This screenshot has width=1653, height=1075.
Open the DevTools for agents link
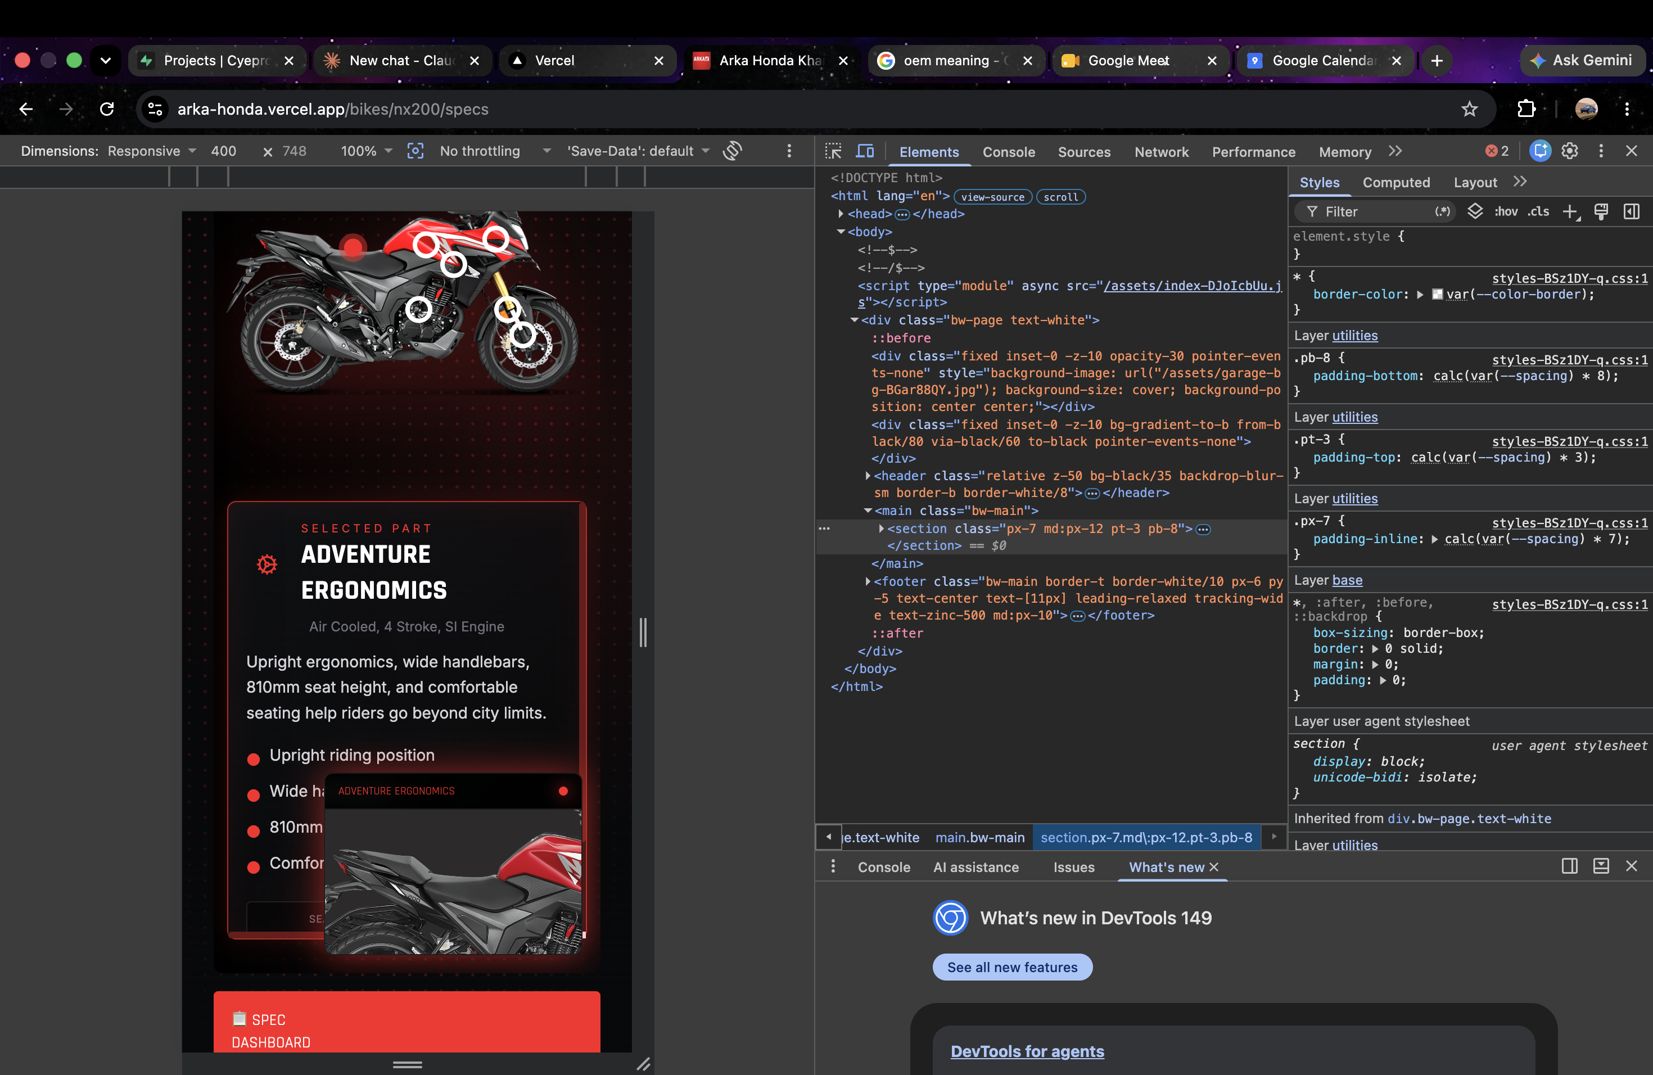(1027, 1051)
